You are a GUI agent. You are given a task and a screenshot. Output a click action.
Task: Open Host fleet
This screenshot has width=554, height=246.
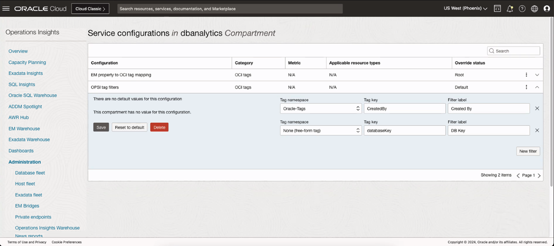tap(25, 184)
